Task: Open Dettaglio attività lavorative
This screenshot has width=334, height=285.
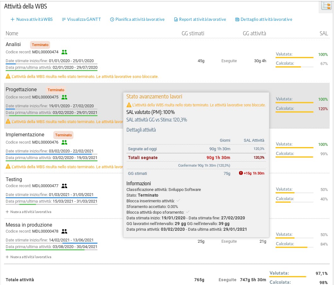Action: click(x=264, y=20)
